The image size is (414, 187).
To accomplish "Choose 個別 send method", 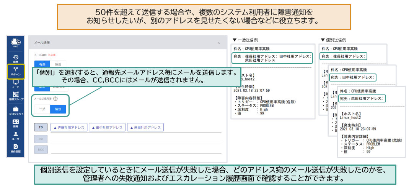I will pos(58,109).
